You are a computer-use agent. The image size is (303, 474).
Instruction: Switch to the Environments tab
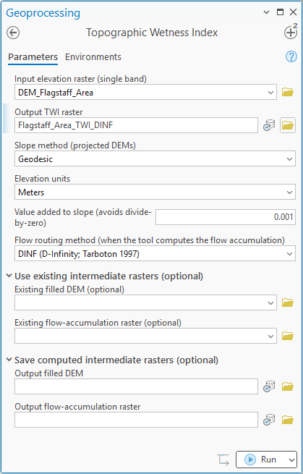(93, 57)
